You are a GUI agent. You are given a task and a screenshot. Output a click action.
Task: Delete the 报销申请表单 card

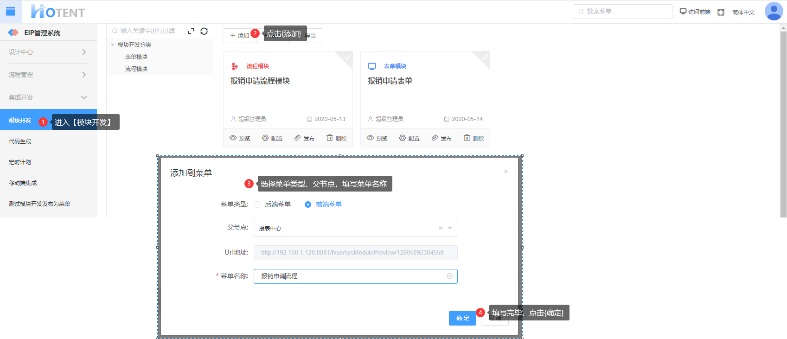[x=473, y=138]
